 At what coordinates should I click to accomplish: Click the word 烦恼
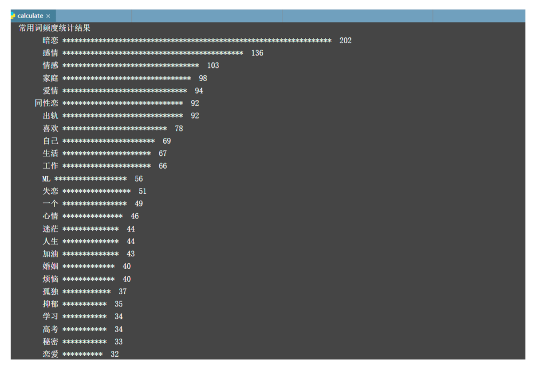[x=51, y=279]
